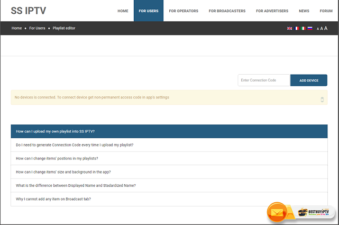The image size is (339, 225).
Task: Click the orange envelope mail icon
Action: (x=277, y=212)
